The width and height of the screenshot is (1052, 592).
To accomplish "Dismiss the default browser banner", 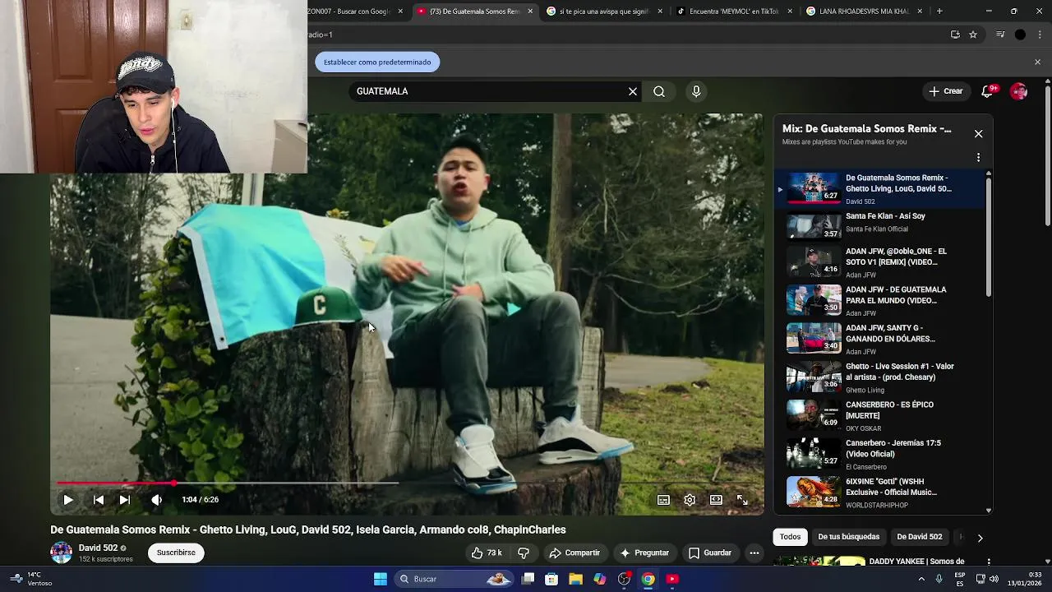I will pyautogui.click(x=1037, y=62).
